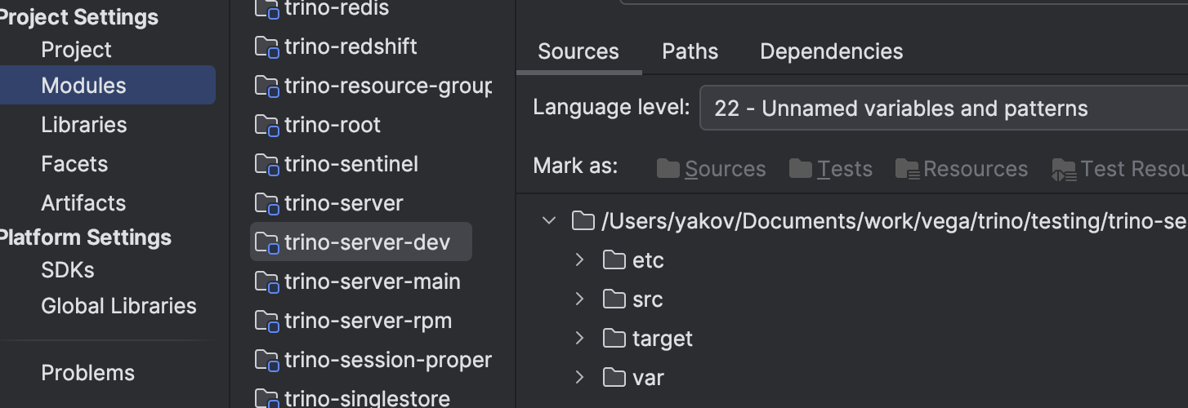Open the Problems section
The image size is (1188, 408).
coord(88,373)
